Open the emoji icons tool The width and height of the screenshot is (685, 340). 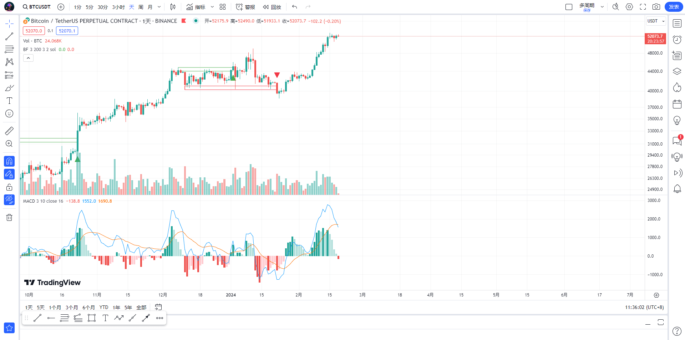pos(9,113)
